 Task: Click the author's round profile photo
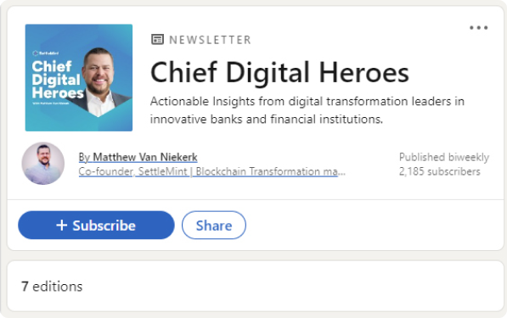click(x=43, y=164)
